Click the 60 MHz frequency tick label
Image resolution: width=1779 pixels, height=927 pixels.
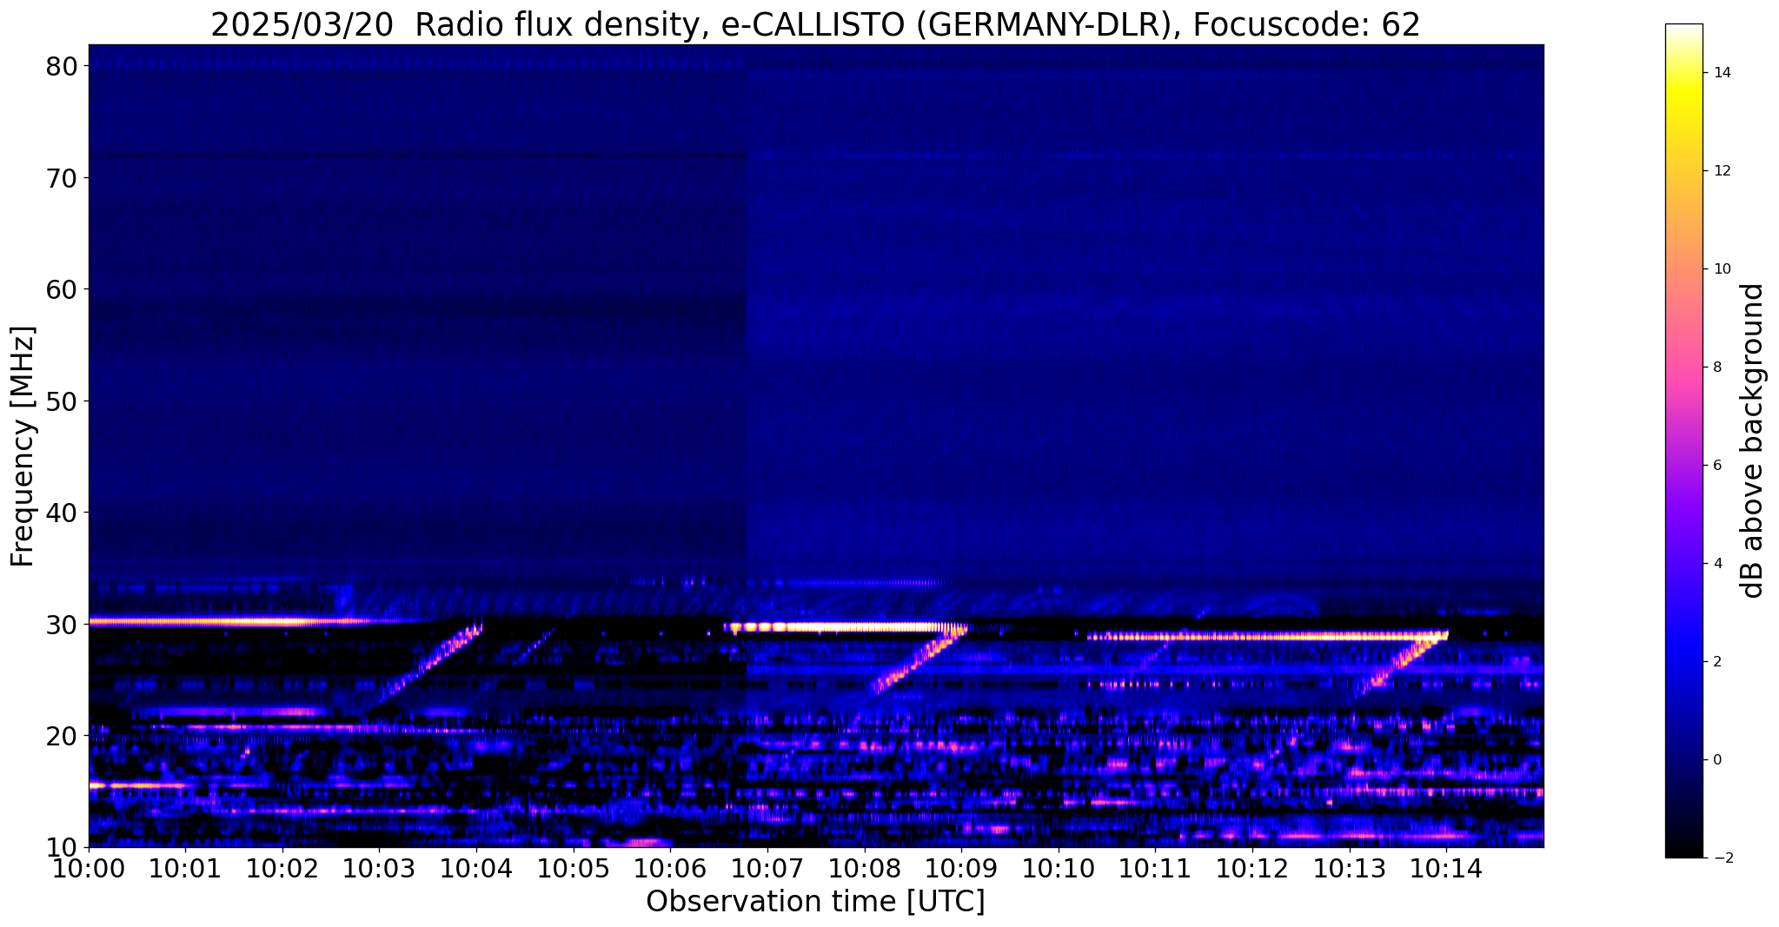pyautogui.click(x=63, y=289)
